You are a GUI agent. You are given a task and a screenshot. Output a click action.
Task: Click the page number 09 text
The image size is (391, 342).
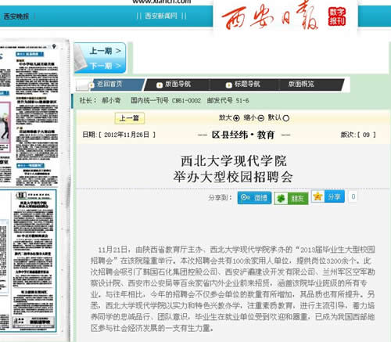[366, 135]
